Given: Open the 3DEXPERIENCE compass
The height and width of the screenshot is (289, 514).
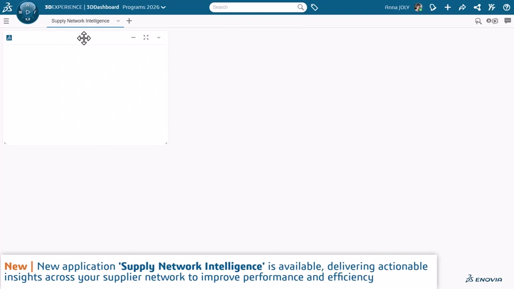Looking at the screenshot, I should click(x=27, y=12).
